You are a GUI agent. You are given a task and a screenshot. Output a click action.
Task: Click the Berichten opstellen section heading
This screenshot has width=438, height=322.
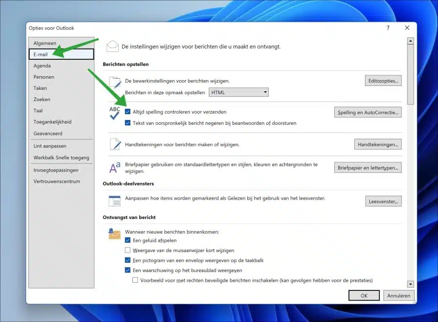coord(126,64)
